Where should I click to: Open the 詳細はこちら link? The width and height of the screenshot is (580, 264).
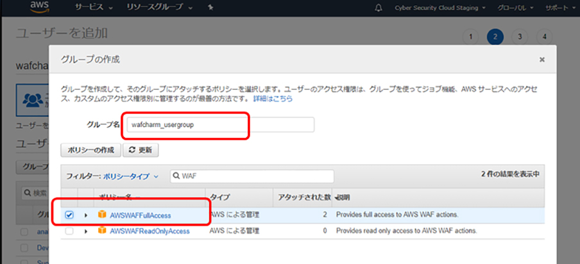pyautogui.click(x=273, y=99)
